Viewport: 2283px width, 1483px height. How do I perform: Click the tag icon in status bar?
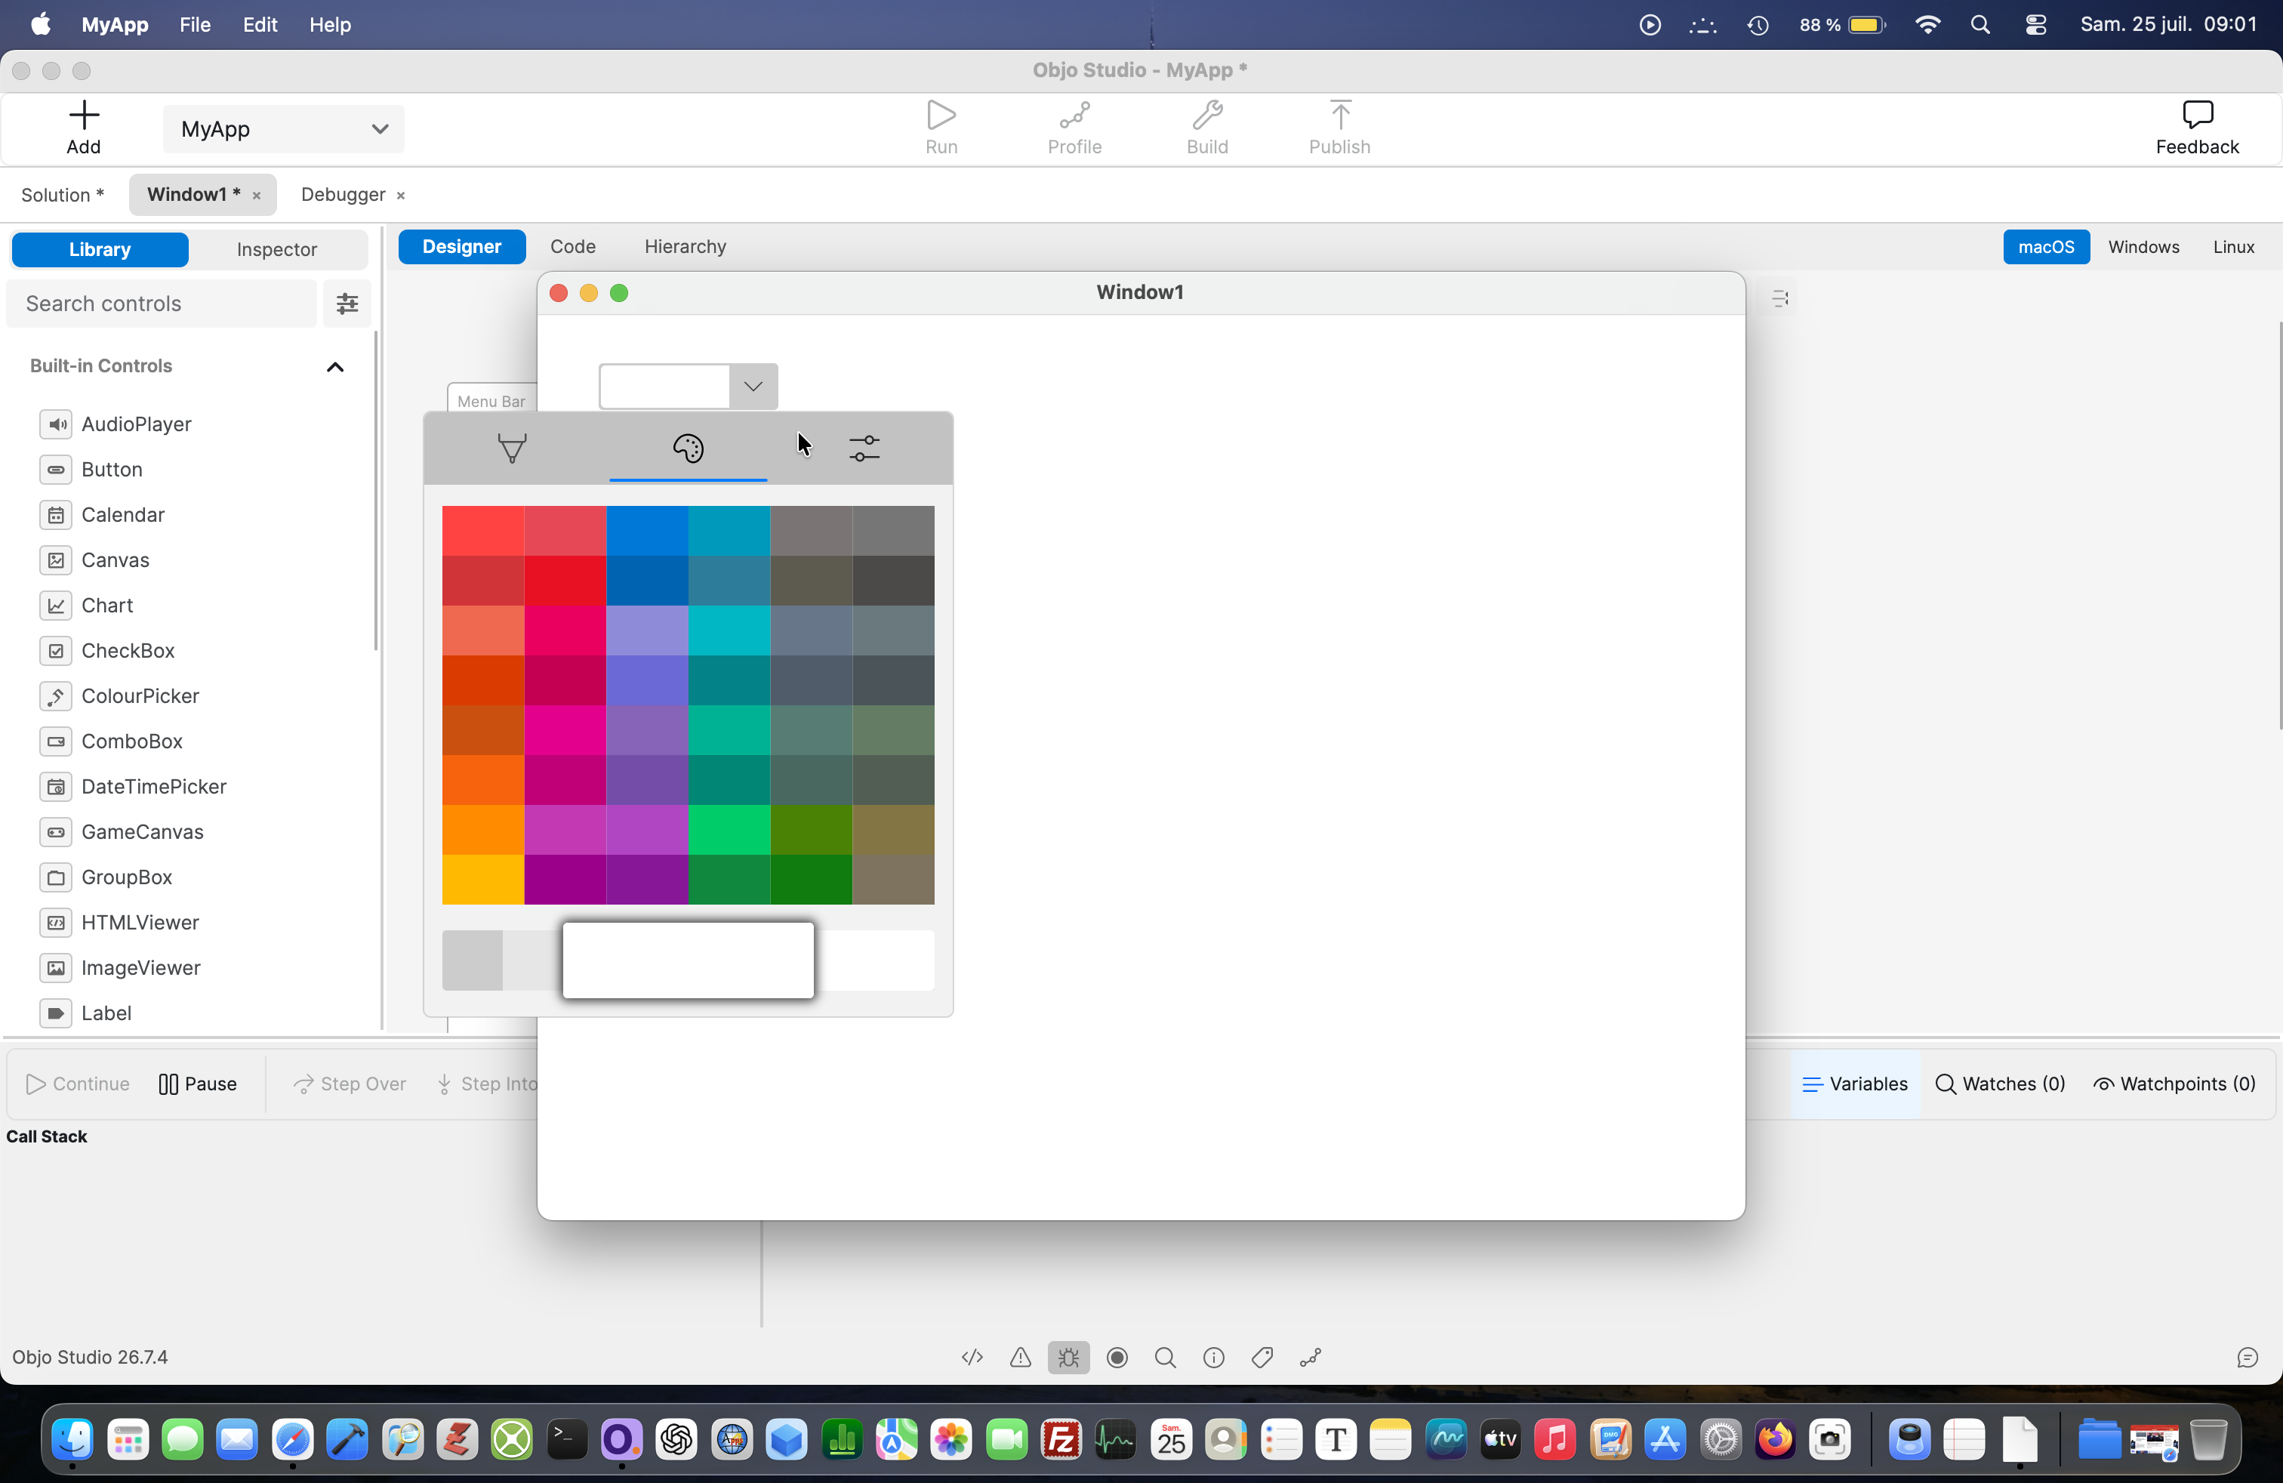pyautogui.click(x=1262, y=1358)
